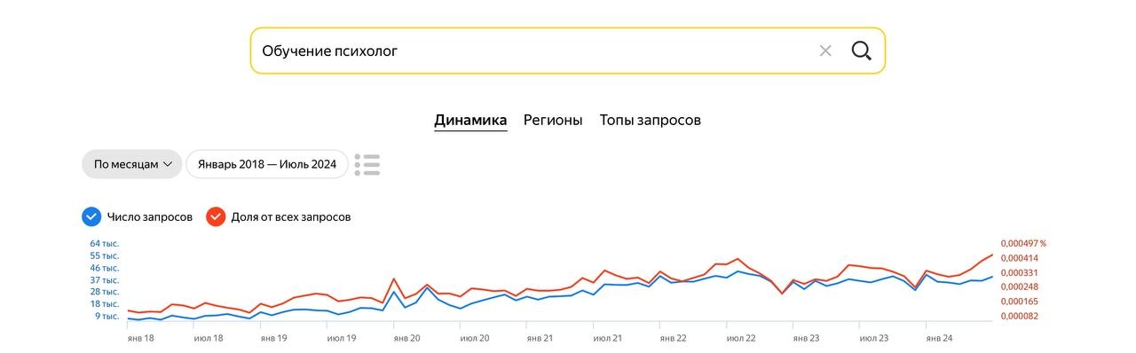Click the июл 22 label on the axis
This screenshot has height=353, width=1136.
[741, 338]
